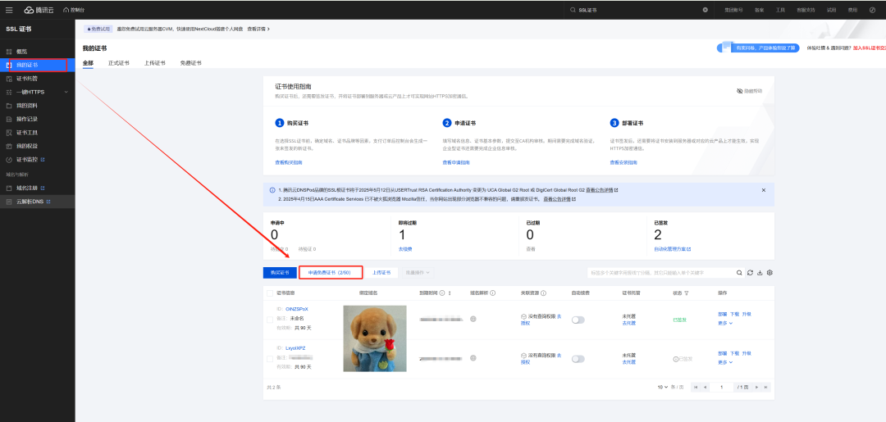
Task: Open 证书托管 in the left sidebar
Action: [27, 79]
